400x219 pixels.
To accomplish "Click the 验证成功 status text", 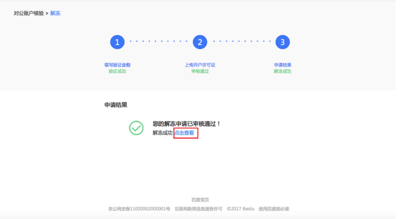I will [118, 71].
